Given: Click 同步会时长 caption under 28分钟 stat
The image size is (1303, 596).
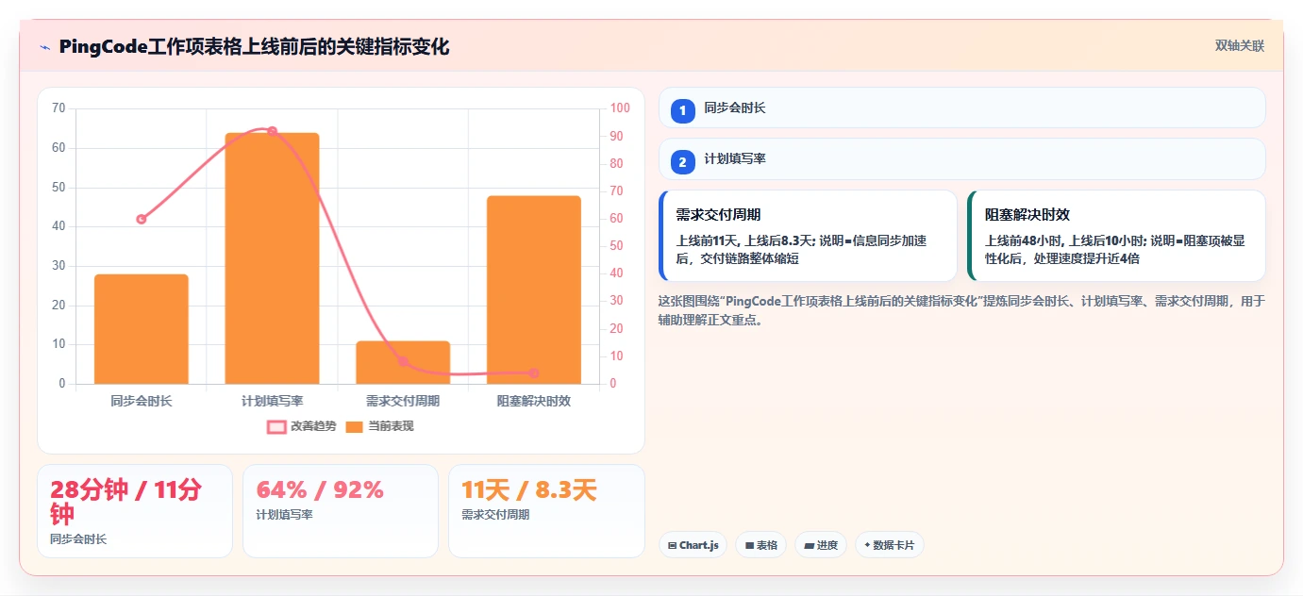Looking at the screenshot, I should click(78, 539).
